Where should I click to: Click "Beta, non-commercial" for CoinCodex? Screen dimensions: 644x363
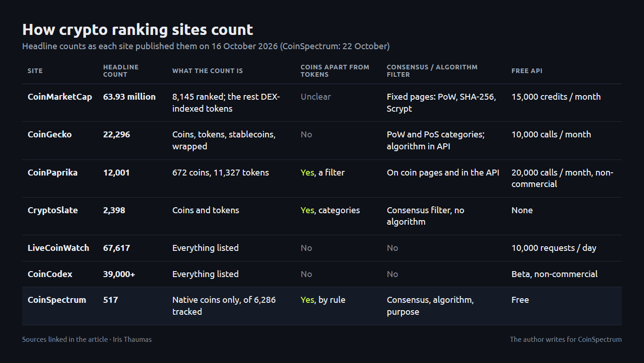pos(555,274)
